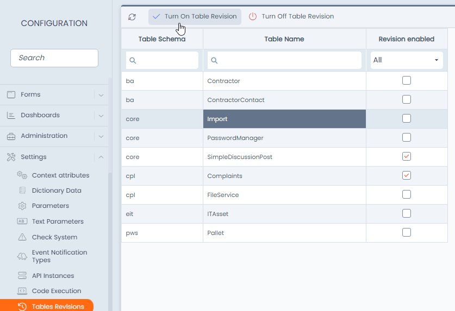Enable revision checkbox for Contractor table

tap(406, 81)
